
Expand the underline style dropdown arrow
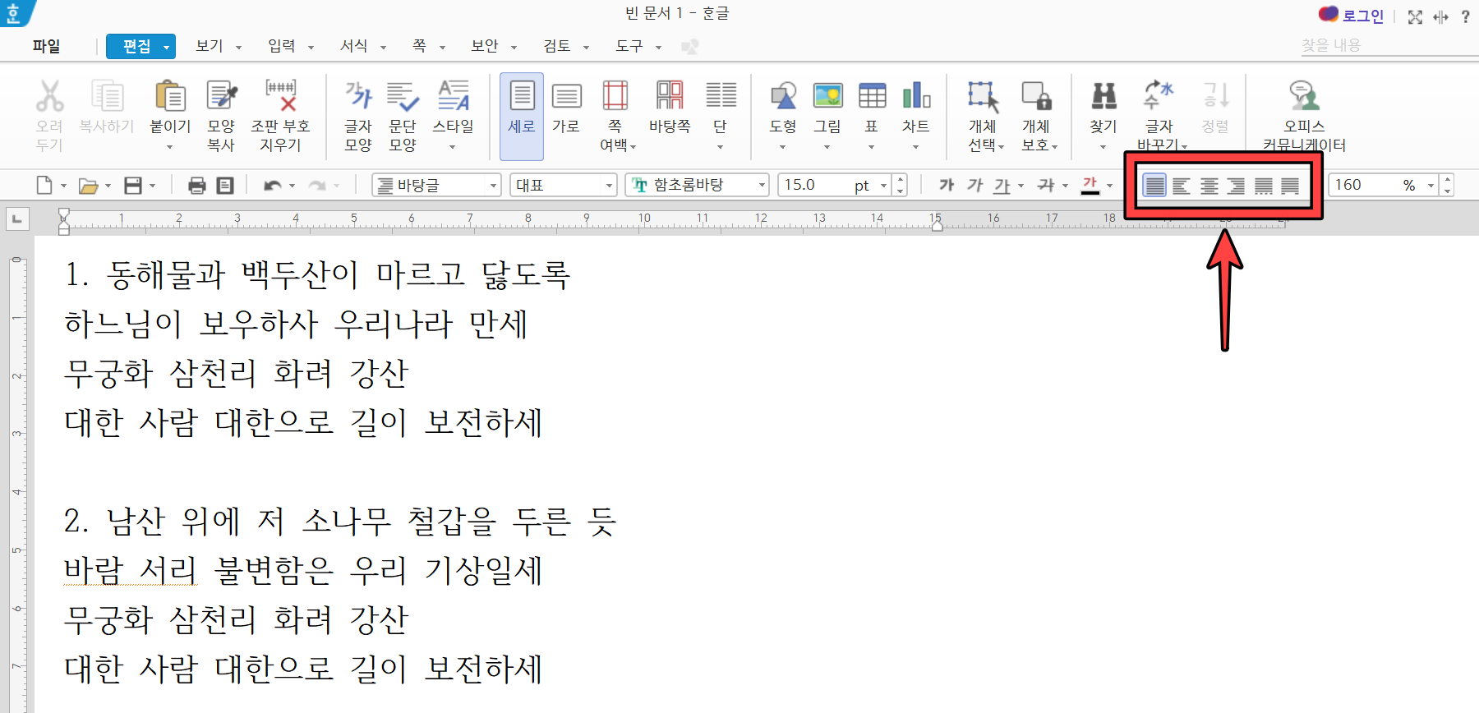1021,186
